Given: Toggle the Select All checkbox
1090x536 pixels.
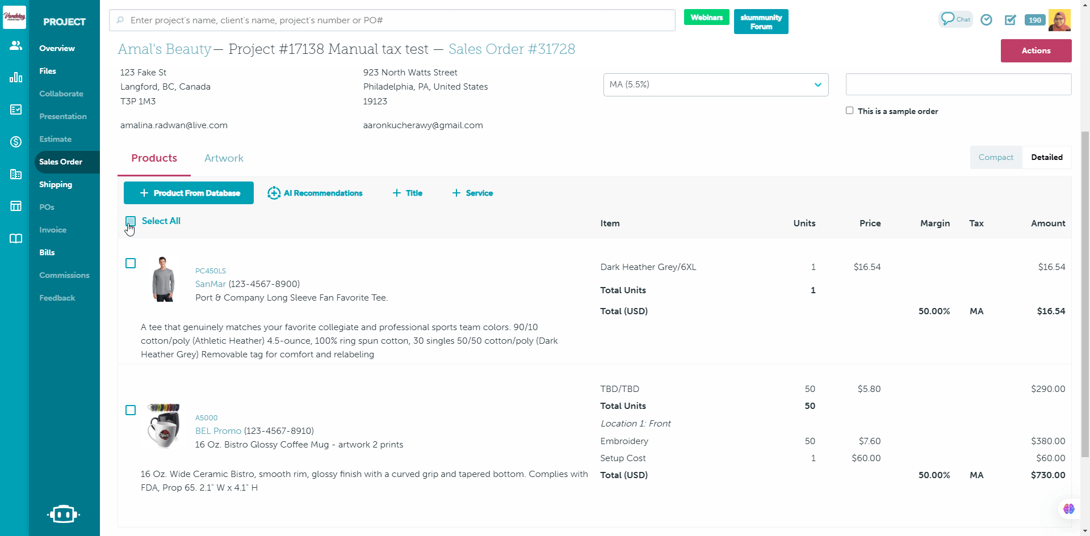Looking at the screenshot, I should [x=131, y=221].
